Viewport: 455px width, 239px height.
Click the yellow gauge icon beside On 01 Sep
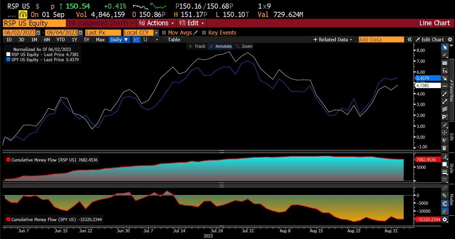[23, 14]
